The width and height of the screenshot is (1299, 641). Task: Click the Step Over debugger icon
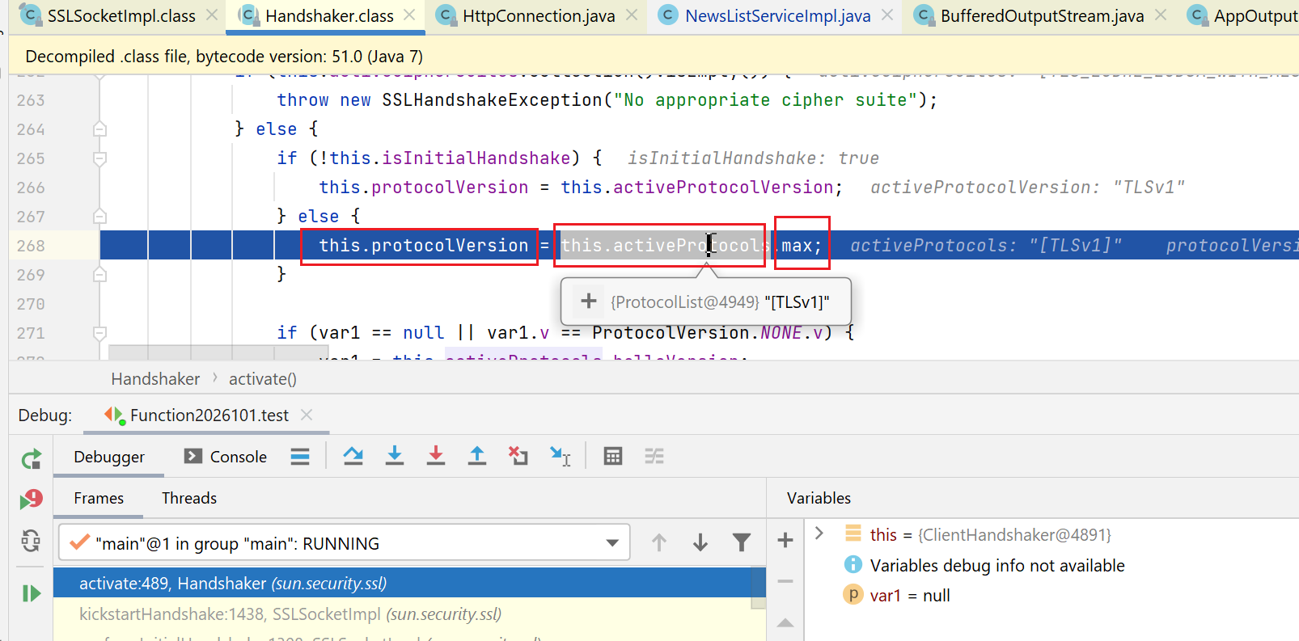click(353, 456)
